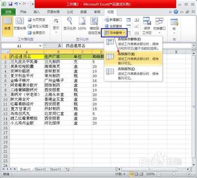Viewport: 197px width, 178px height.
Task: Go to the last sheet with navigation arrow
Action: coord(15,169)
